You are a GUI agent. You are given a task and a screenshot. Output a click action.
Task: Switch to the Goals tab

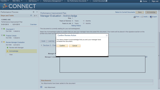pyautogui.click(x=43, y=41)
